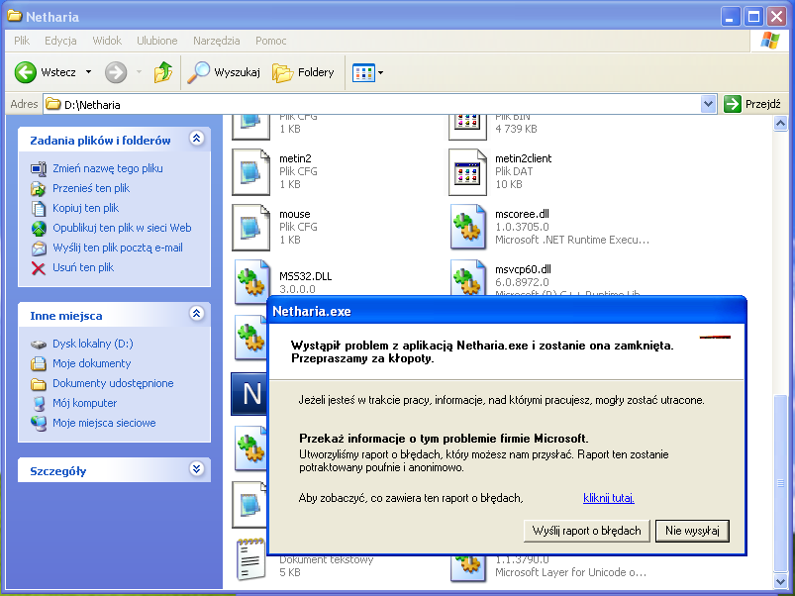Click the red X delete icon
This screenshot has height=596, width=795.
pyautogui.click(x=39, y=267)
